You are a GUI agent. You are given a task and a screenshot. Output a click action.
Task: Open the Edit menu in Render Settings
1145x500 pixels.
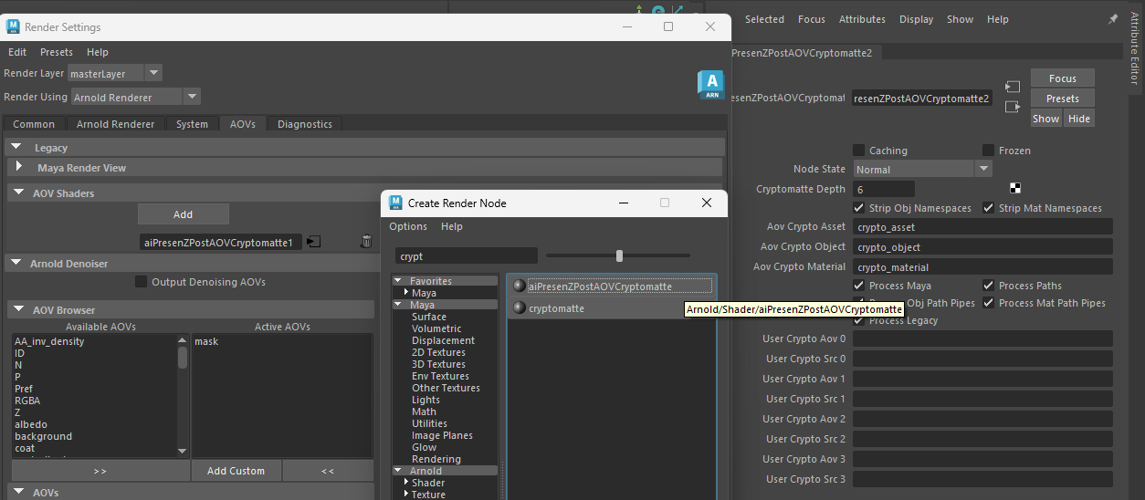[17, 52]
